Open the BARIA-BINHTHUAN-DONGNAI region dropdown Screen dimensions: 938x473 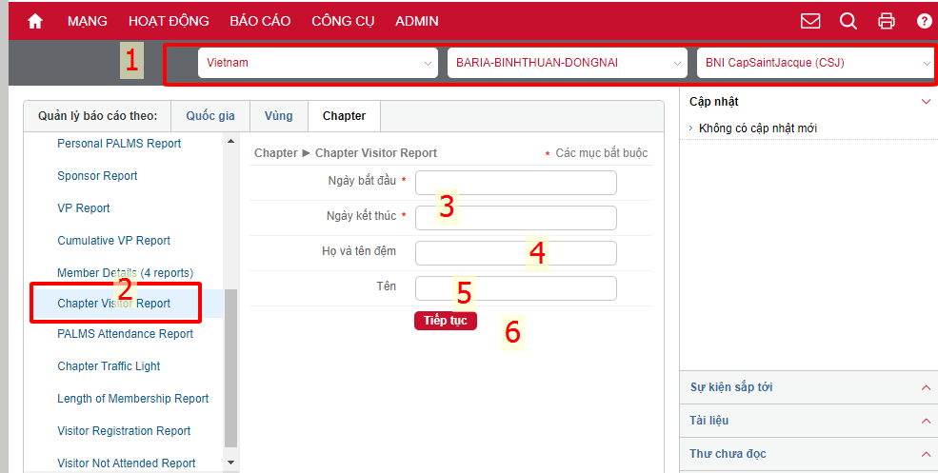(568, 63)
